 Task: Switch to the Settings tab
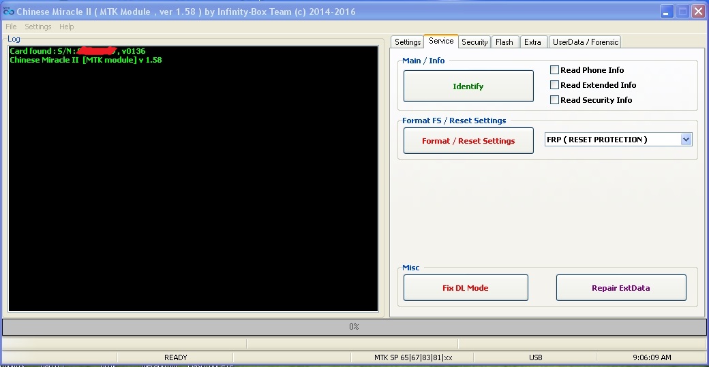408,42
